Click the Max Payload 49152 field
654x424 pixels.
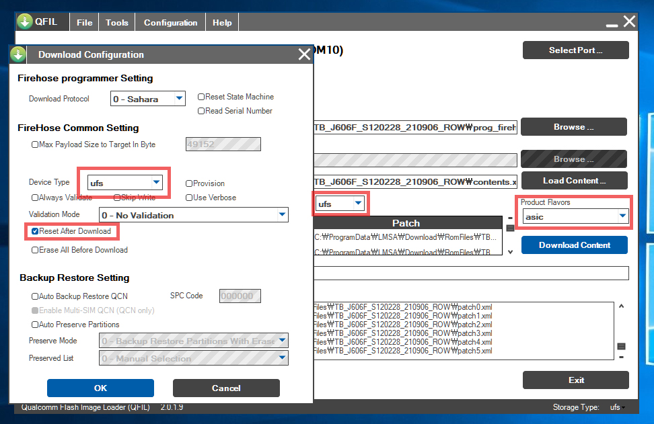[223, 144]
